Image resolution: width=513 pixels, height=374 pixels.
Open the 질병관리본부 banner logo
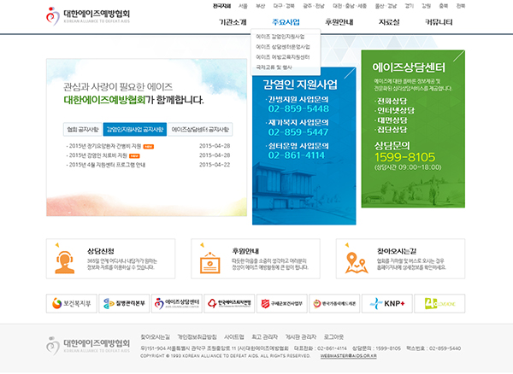tap(123, 303)
